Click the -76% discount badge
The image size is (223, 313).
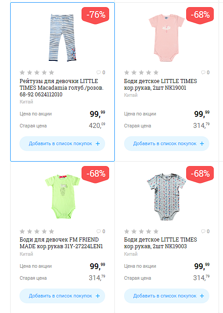pyautogui.click(x=95, y=16)
